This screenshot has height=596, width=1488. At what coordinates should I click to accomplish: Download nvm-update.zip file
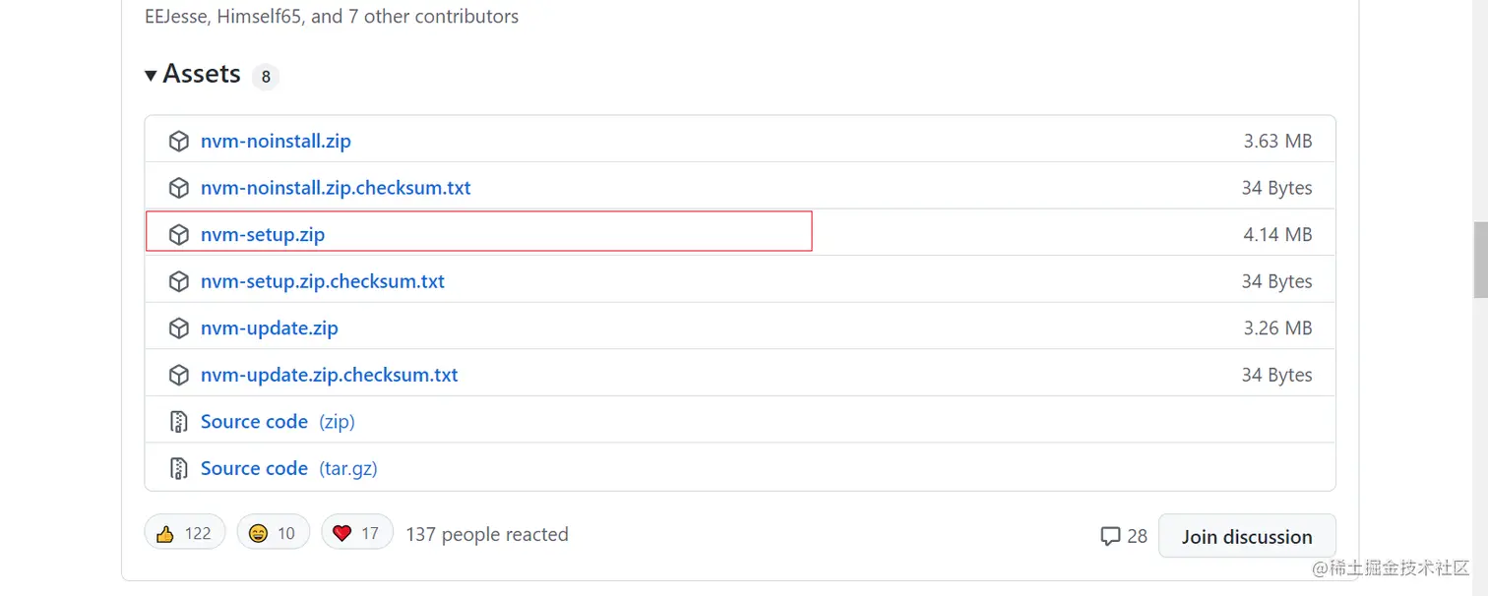(270, 328)
